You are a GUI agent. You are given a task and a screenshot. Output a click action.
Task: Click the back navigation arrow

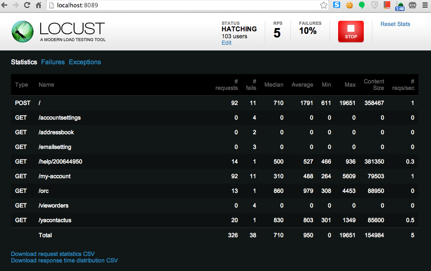click(x=5, y=6)
